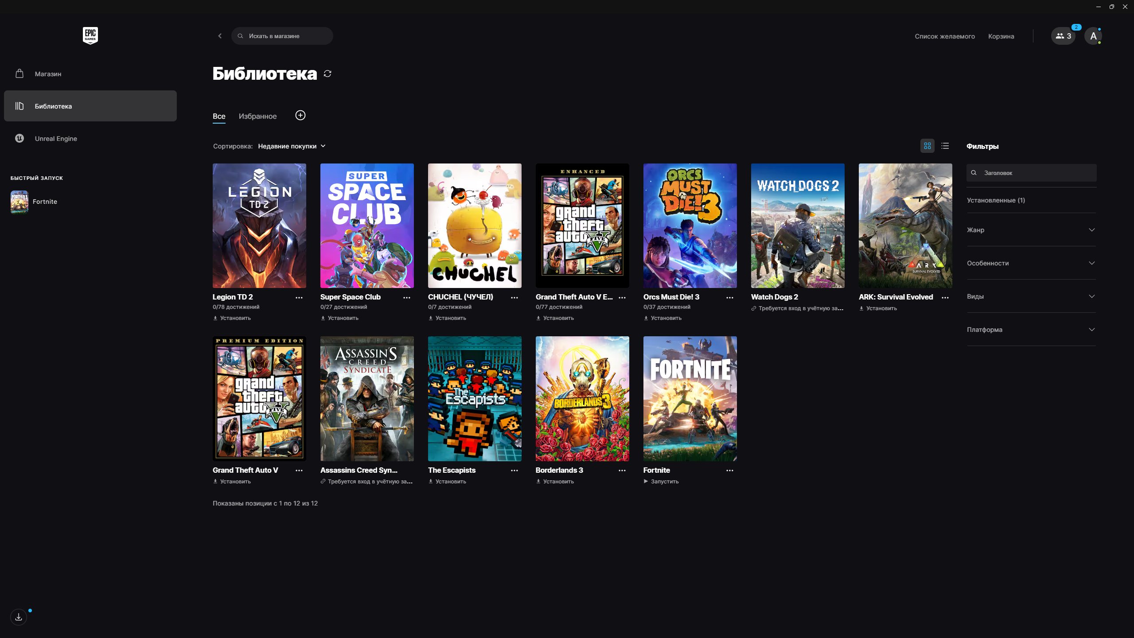1134x638 pixels.
Task: Switch to list view
Action: [x=945, y=146]
